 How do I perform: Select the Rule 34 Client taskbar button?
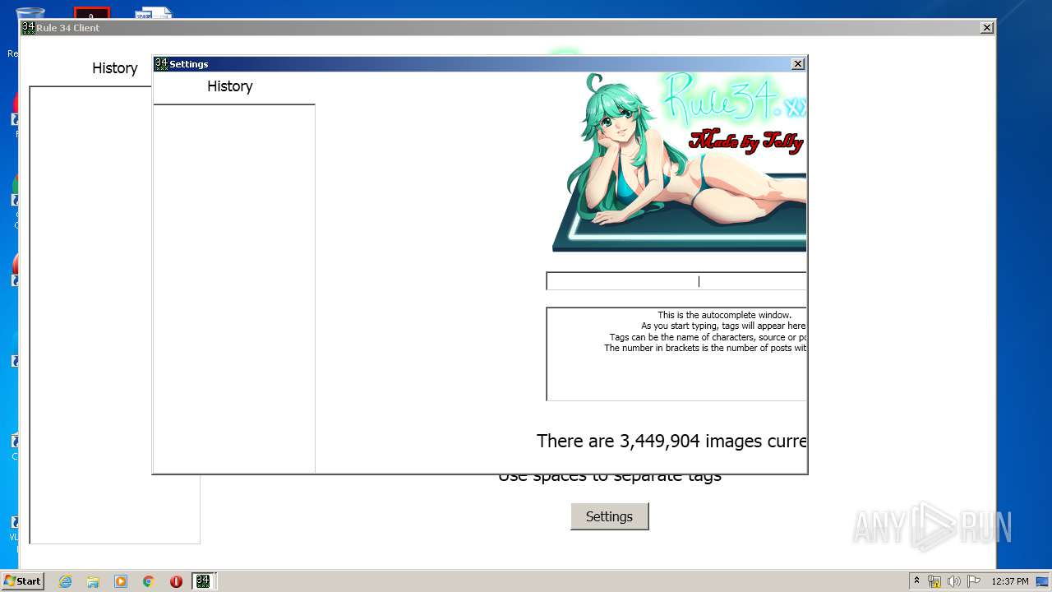(203, 581)
